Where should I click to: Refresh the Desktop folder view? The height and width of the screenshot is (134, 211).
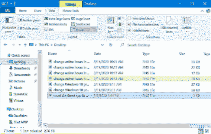pyautogui.click(x=111, y=45)
